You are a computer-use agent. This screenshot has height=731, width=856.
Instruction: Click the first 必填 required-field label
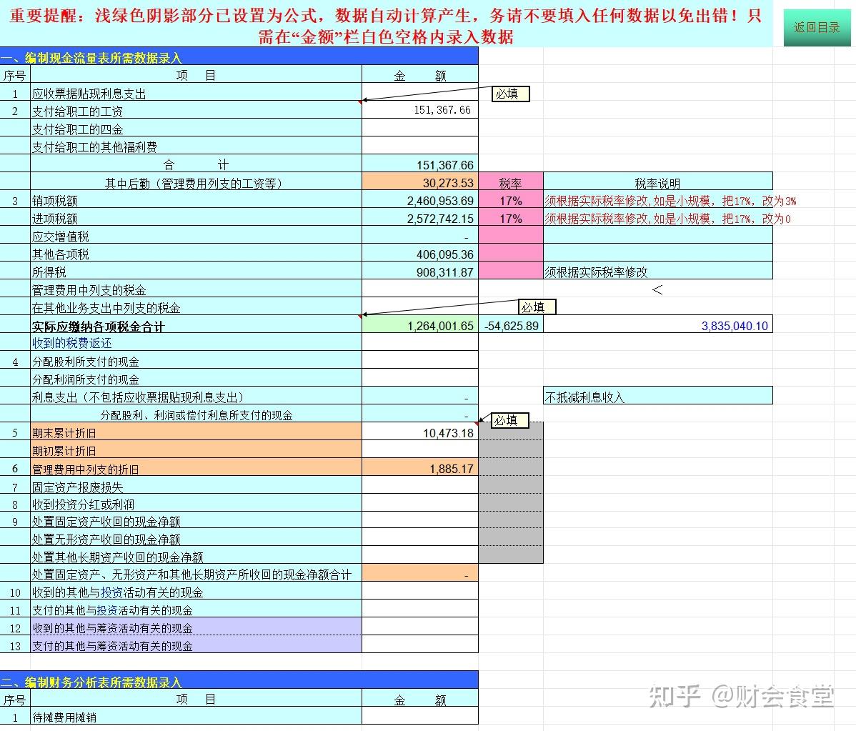coord(510,93)
